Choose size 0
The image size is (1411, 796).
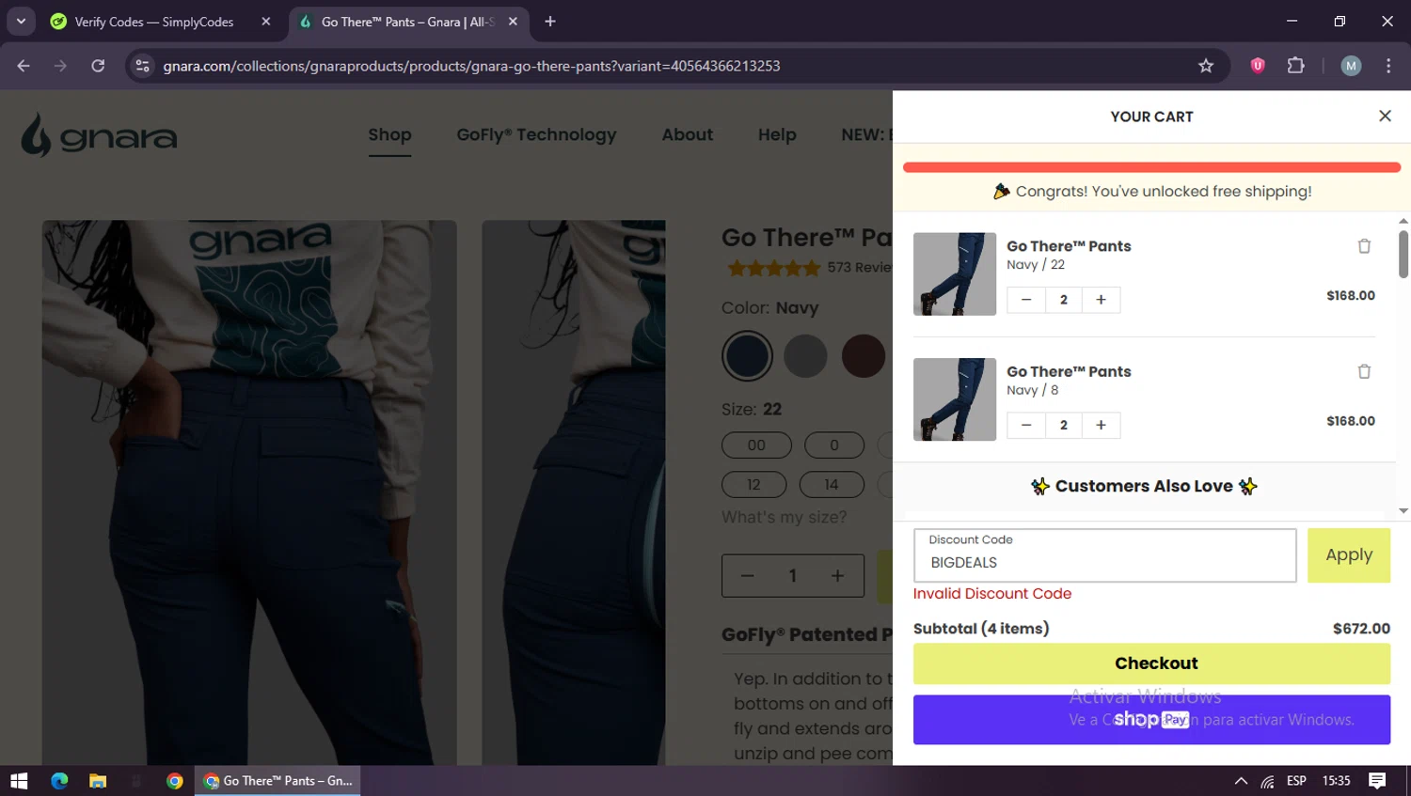click(833, 445)
